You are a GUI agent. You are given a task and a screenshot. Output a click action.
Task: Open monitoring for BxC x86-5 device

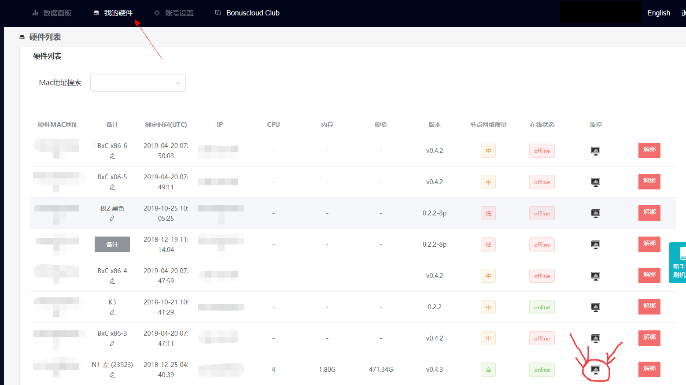[596, 182]
